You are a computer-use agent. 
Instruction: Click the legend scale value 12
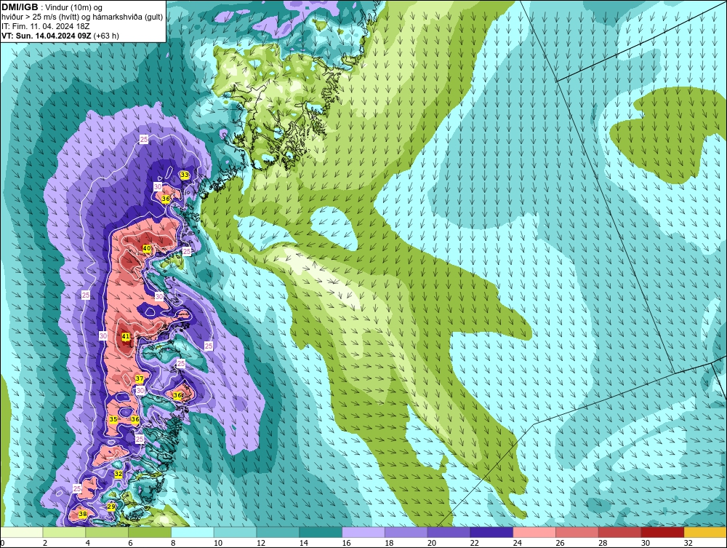(x=260, y=542)
